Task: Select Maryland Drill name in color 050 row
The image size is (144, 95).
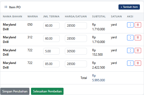Action: [x=9, y=27]
